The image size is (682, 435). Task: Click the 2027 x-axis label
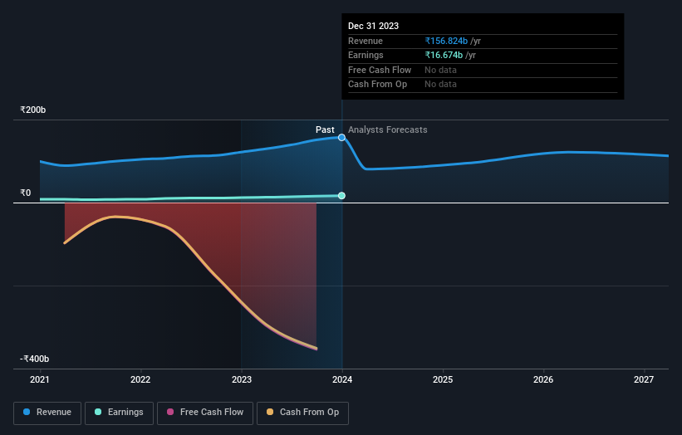point(644,380)
